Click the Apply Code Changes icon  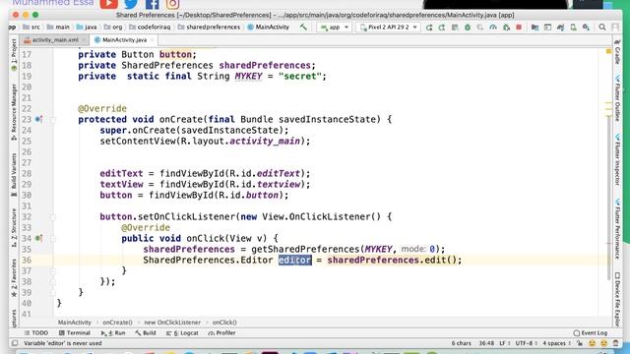tap(455, 28)
